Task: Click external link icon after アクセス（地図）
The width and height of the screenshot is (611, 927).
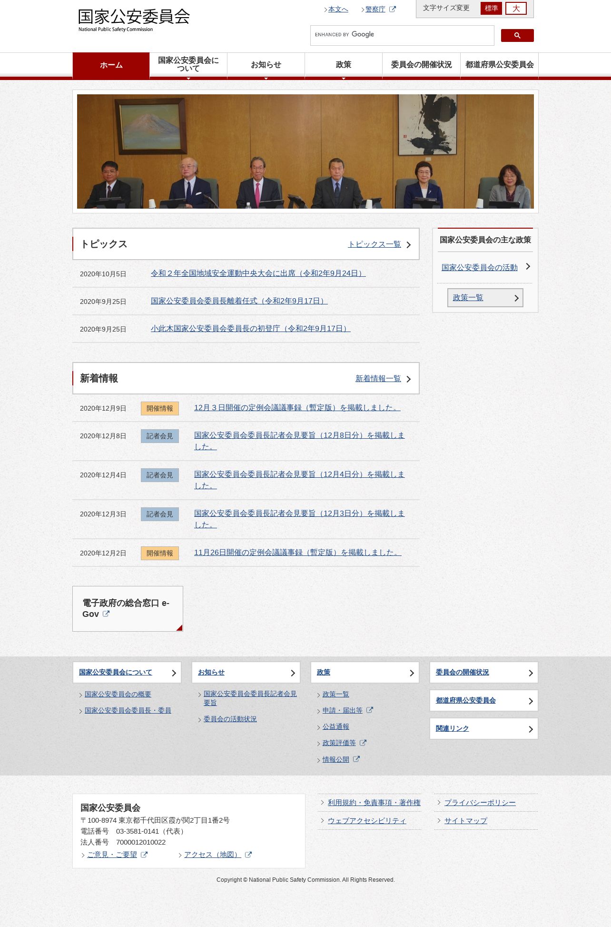Action: (248, 855)
